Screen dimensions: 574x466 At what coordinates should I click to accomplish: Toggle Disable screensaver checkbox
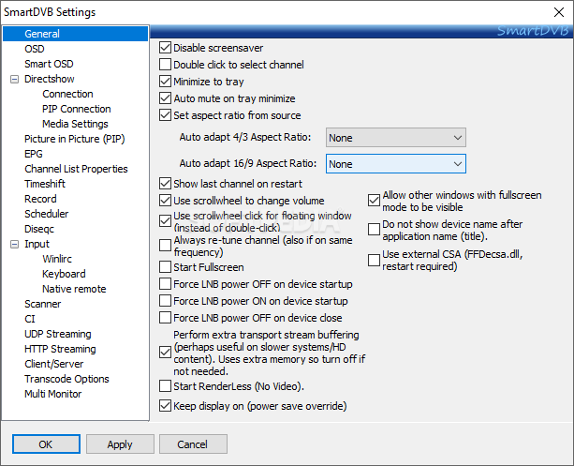pyautogui.click(x=165, y=48)
